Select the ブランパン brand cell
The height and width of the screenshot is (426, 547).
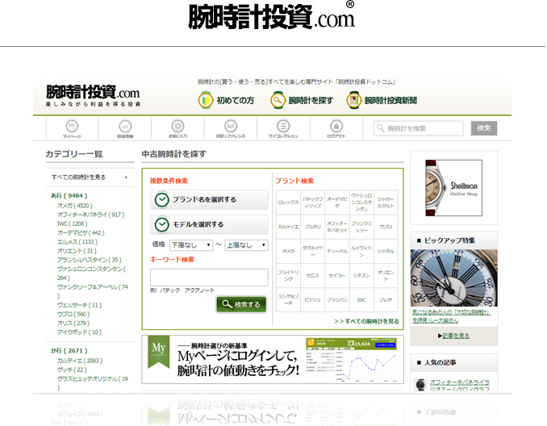[337, 299]
